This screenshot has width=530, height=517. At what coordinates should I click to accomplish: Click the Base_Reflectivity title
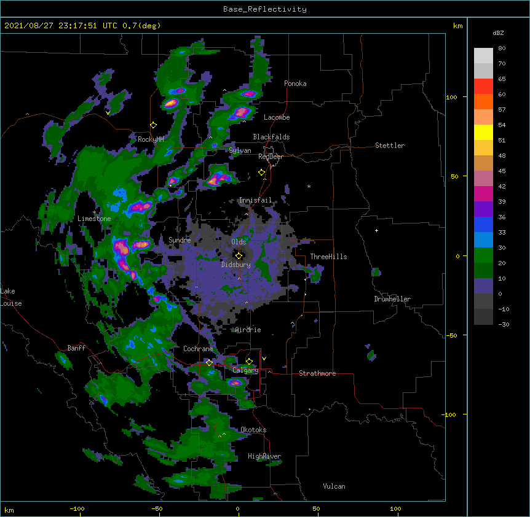coord(265,9)
